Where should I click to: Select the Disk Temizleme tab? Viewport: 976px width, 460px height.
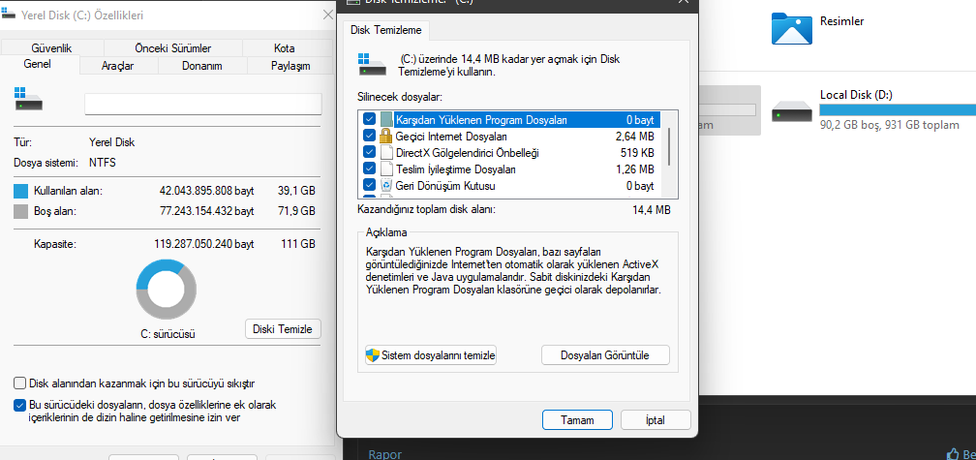point(386,30)
